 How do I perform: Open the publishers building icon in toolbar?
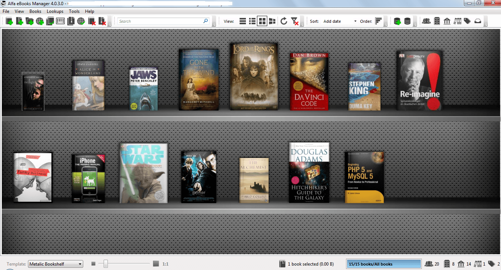(x=447, y=21)
